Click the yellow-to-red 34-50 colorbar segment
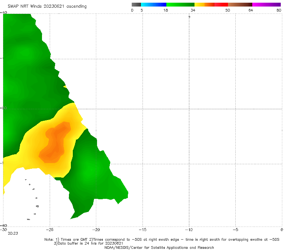Image resolution: width=285 pixels, height=250 pixels. coord(211,5)
